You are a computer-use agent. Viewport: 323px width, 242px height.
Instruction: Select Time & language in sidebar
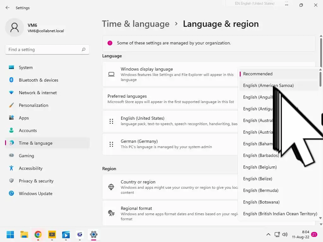pos(47,143)
